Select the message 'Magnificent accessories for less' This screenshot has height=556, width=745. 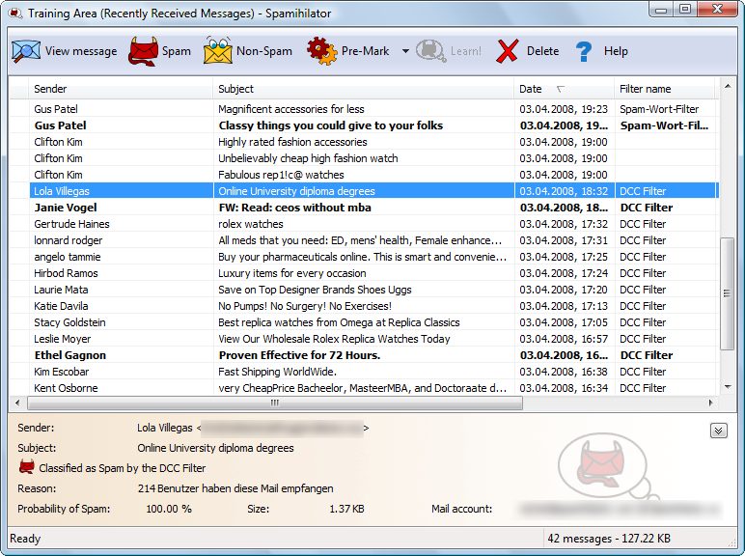[x=364, y=109]
